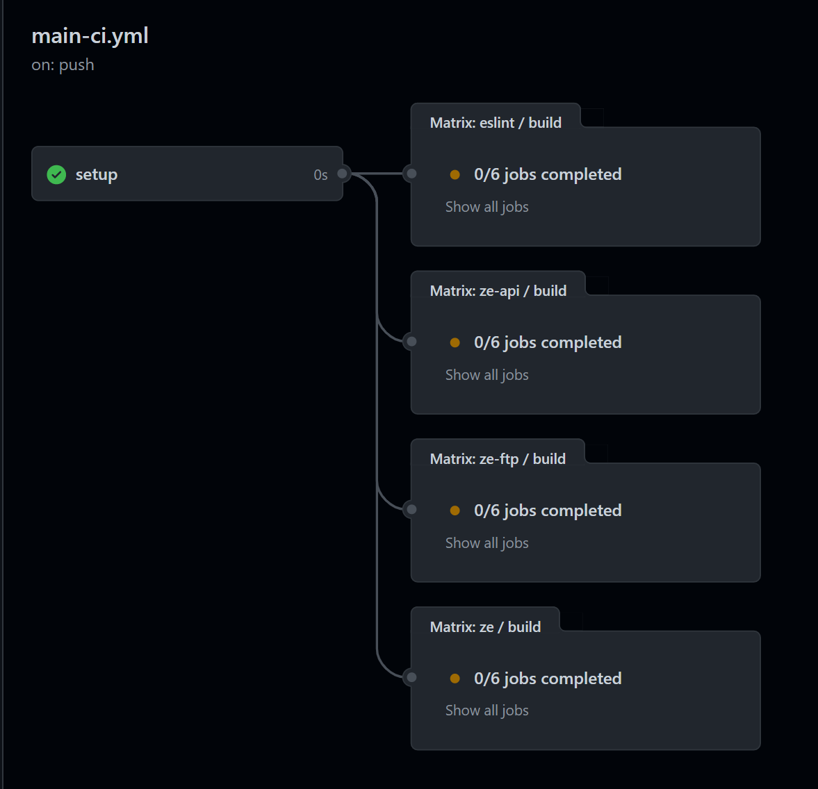This screenshot has width=818, height=789.
Task: Click the eslint matrix input connector dot
Action: 411,174
